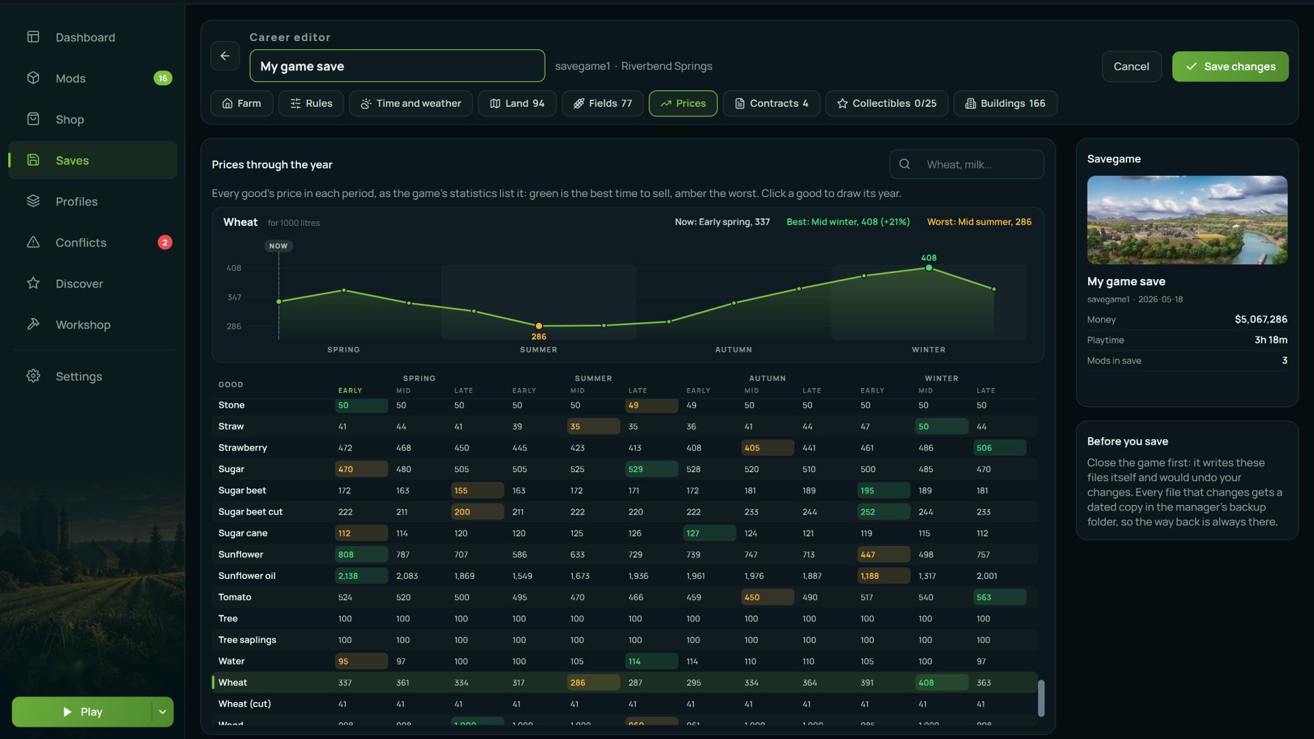Open the Profiles layers icon
The height and width of the screenshot is (739, 1314).
(33, 201)
